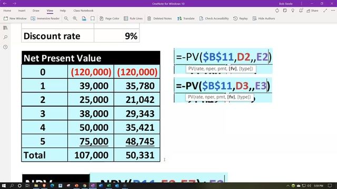337x189 pixels.
Task: Click the Share button
Action: [x=312, y=10]
